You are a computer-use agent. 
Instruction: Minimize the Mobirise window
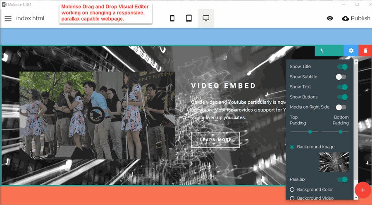pos(344,4)
